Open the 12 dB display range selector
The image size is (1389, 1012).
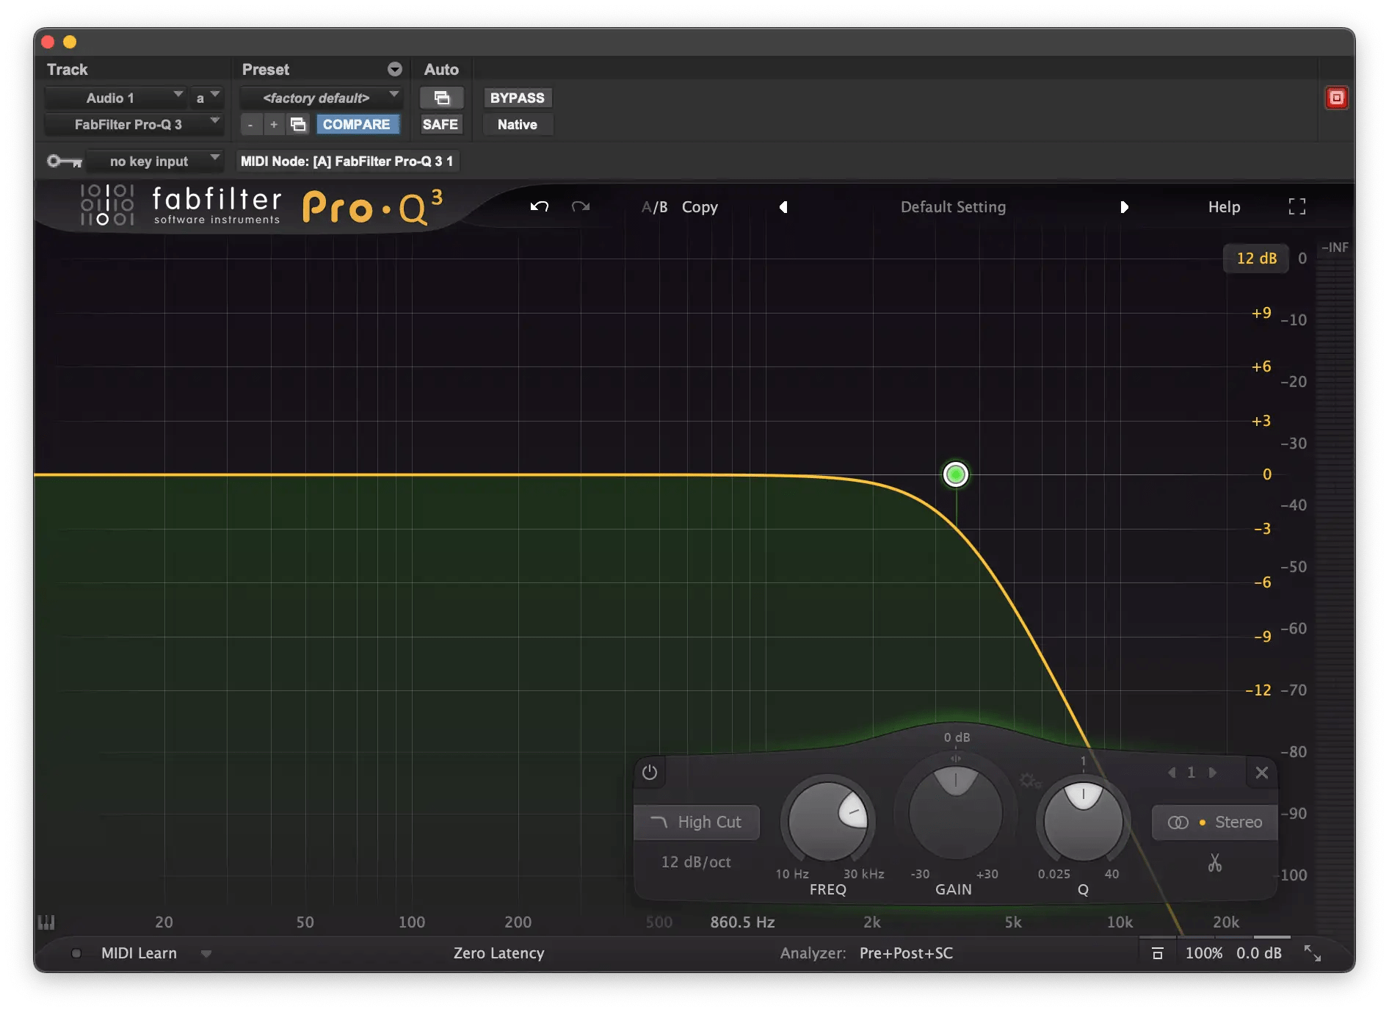(1256, 258)
